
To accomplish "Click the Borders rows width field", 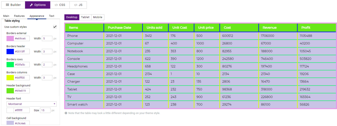I will pos(47,65).
